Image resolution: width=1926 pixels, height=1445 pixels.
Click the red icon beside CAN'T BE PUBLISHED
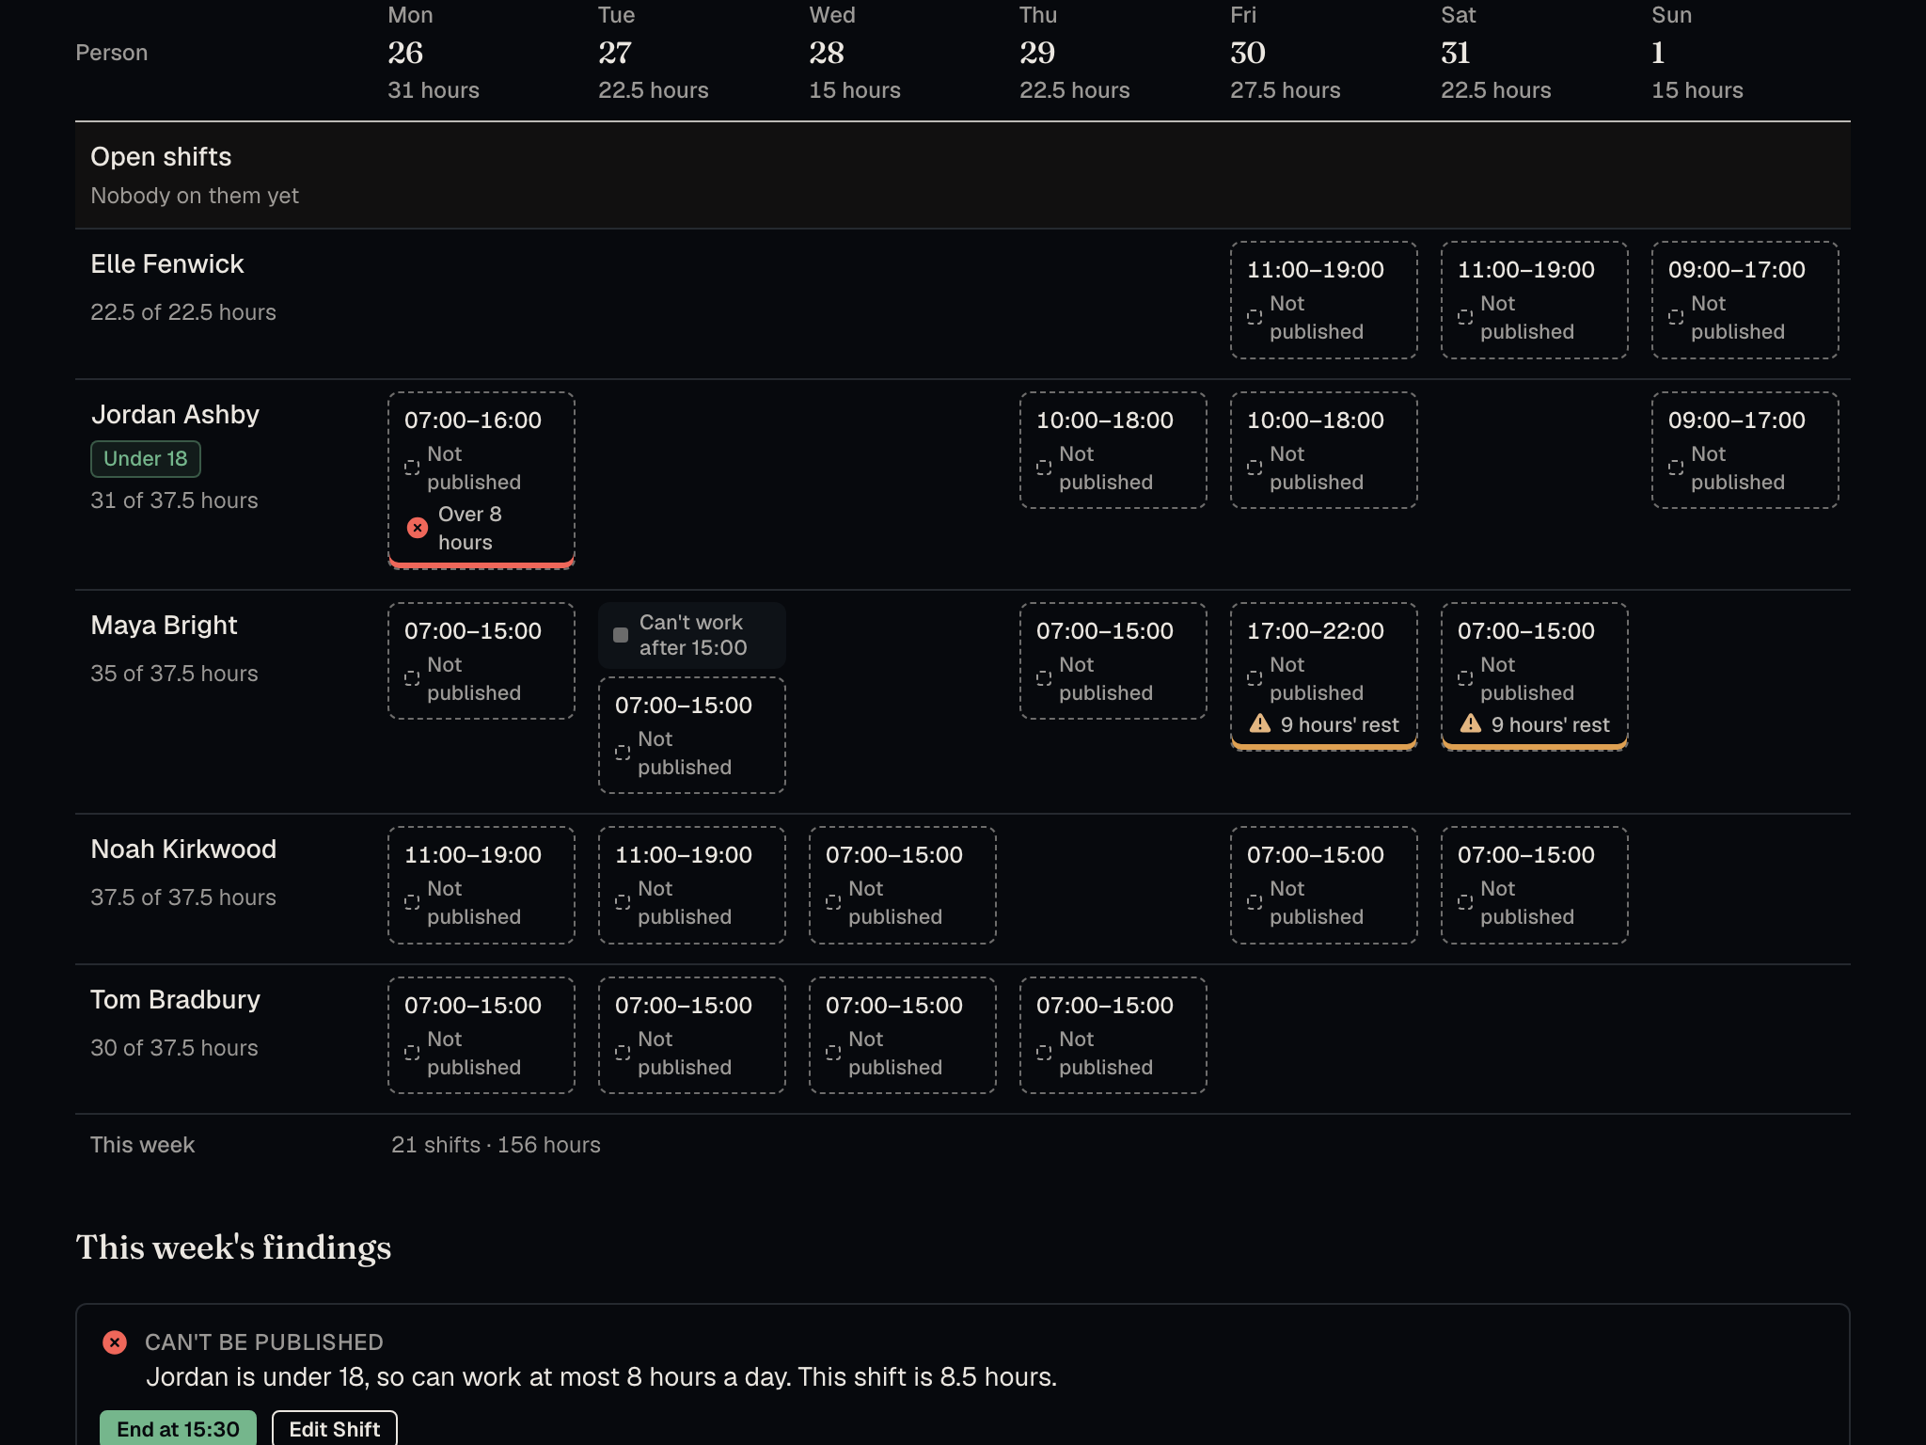[115, 1342]
